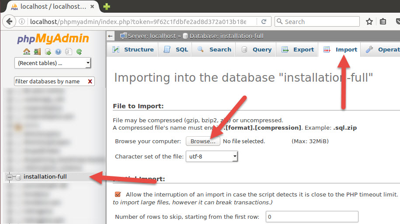Open the Recent tables dropdown
400x224 pixels.
[x=52, y=63]
